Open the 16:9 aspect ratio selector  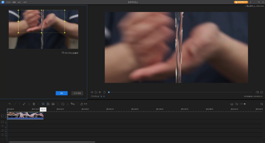click(x=102, y=97)
